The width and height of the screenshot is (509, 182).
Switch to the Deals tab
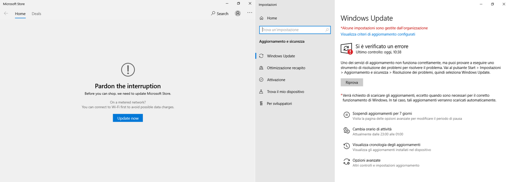(x=37, y=13)
